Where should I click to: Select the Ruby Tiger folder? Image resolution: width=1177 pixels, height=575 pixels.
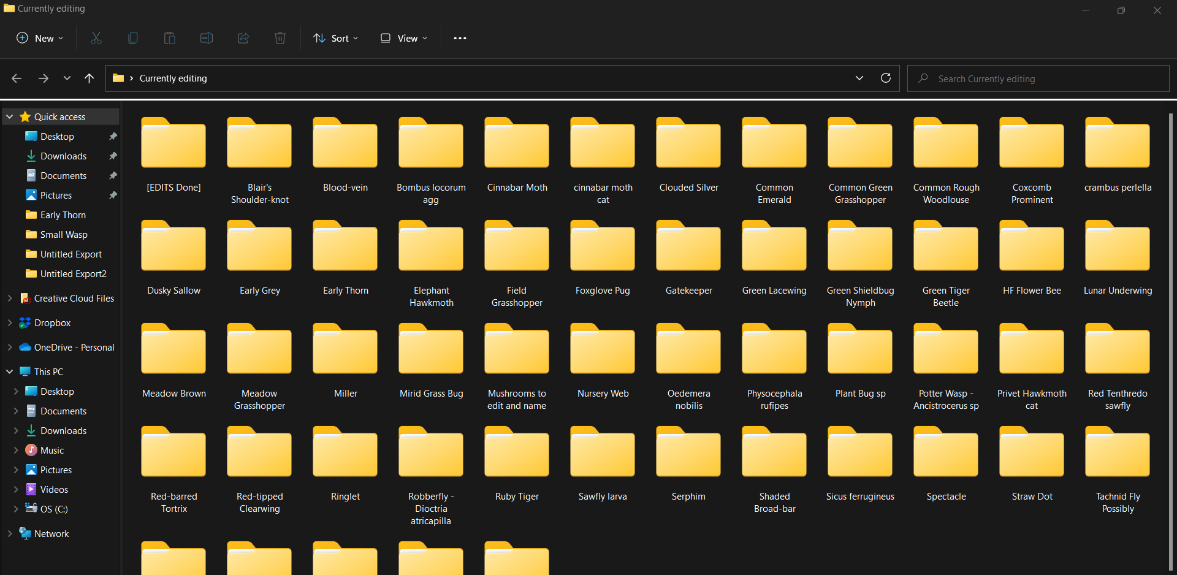[x=517, y=463]
